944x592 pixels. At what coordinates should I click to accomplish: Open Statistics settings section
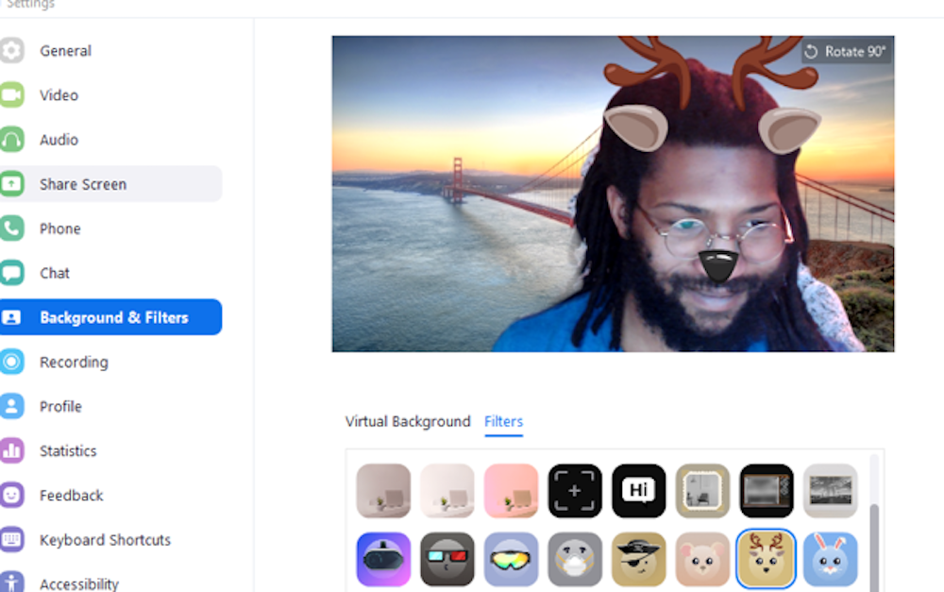[68, 450]
